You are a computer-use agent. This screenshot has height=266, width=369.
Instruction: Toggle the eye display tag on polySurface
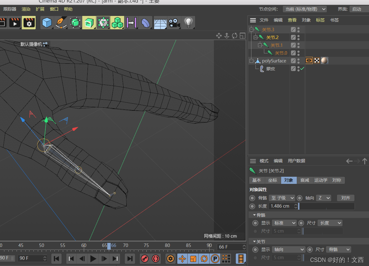(309, 61)
